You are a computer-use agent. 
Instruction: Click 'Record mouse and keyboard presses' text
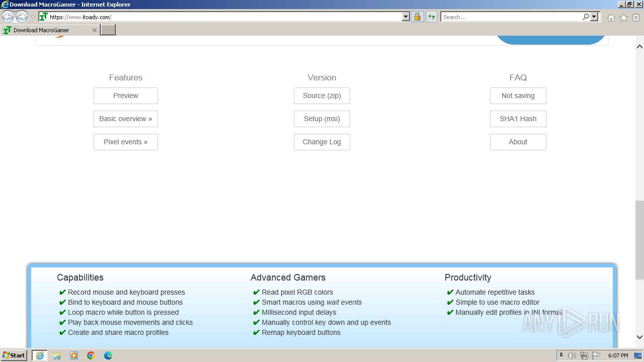[126, 292]
